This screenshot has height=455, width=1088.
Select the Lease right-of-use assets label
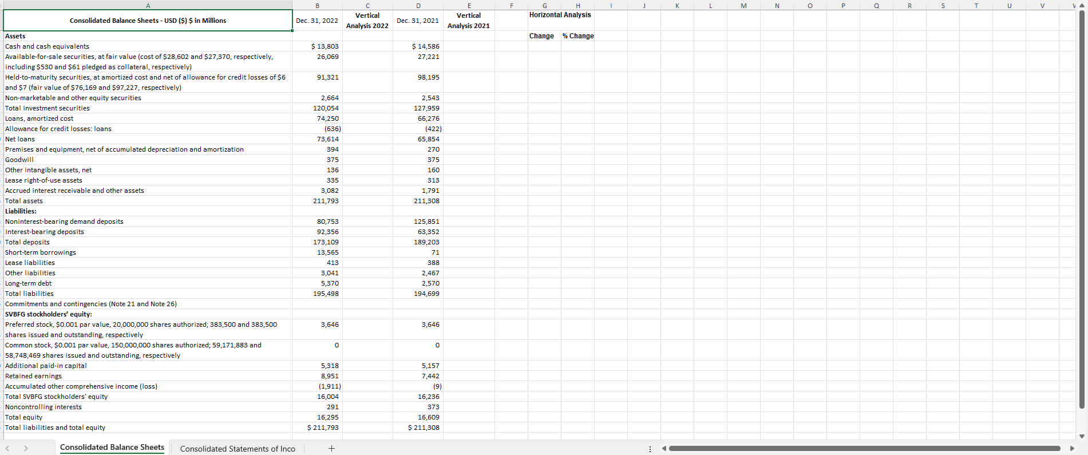click(x=148, y=180)
